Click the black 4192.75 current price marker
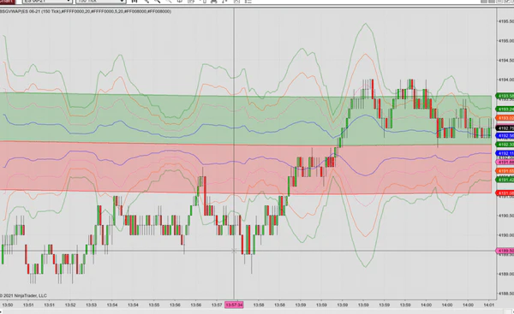 coord(505,128)
